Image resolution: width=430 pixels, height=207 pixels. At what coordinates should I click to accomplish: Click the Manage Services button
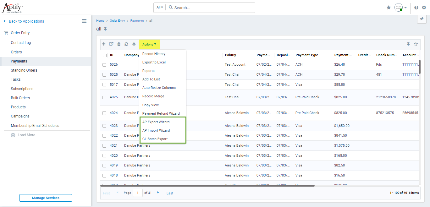tap(46, 198)
